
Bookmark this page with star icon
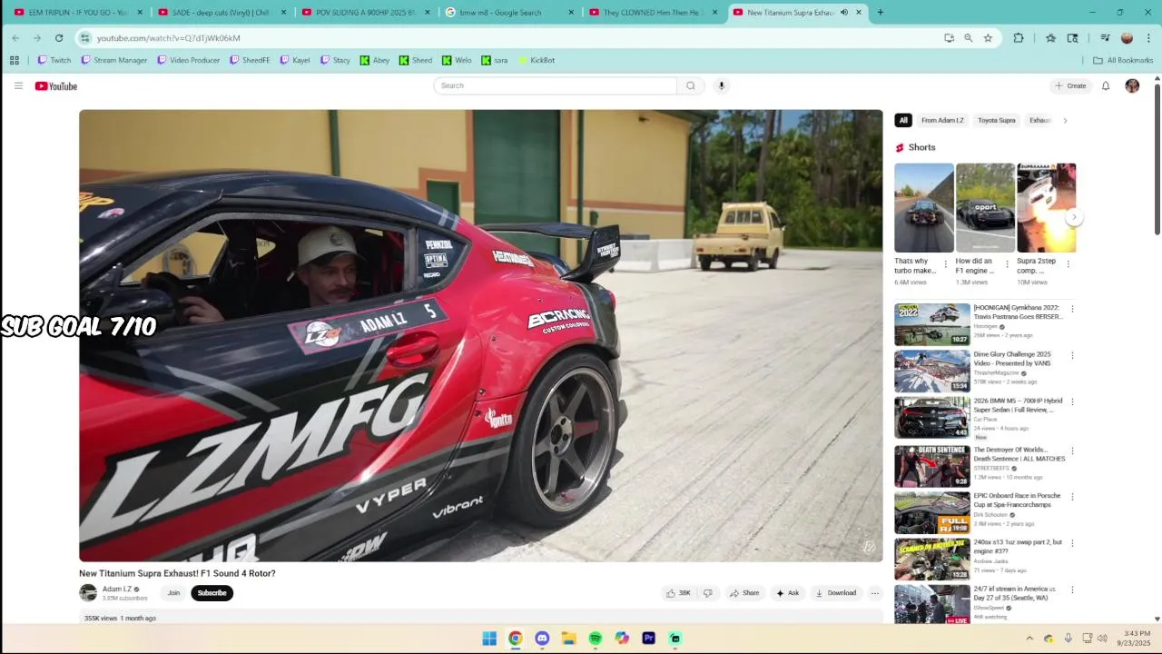(x=988, y=38)
